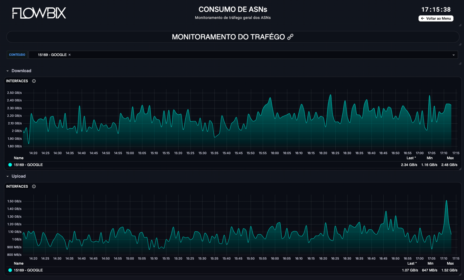
Task: Open the ASN selector dropdown caret
Action: coord(454,55)
